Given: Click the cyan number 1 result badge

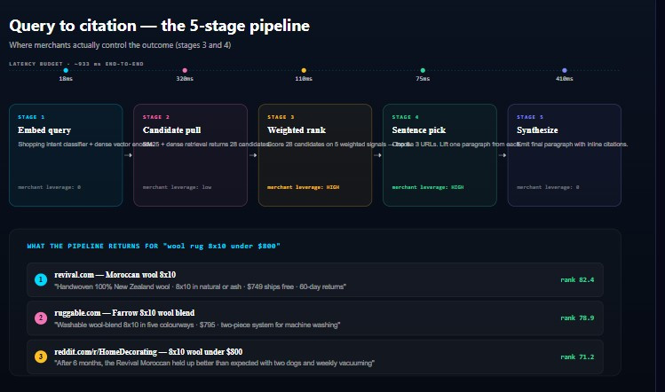Looking at the screenshot, I should [x=41, y=279].
